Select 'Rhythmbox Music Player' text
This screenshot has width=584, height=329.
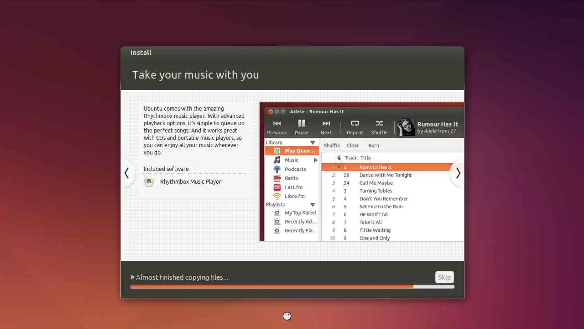(x=190, y=181)
